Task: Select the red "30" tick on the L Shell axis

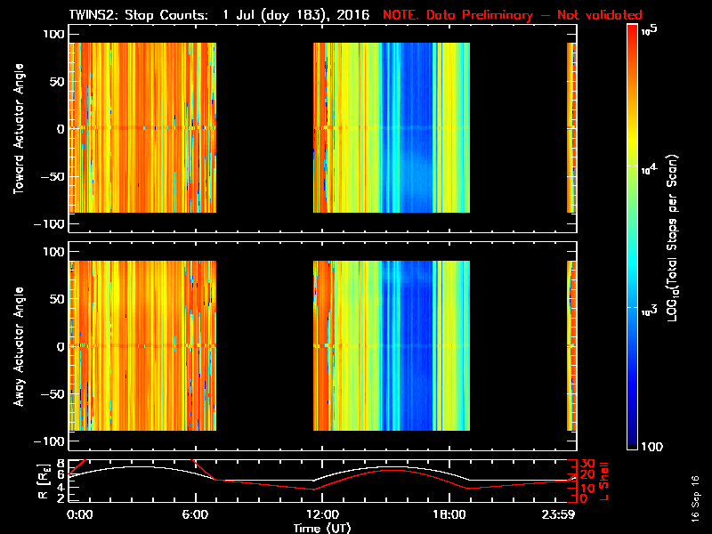Action: tap(587, 464)
